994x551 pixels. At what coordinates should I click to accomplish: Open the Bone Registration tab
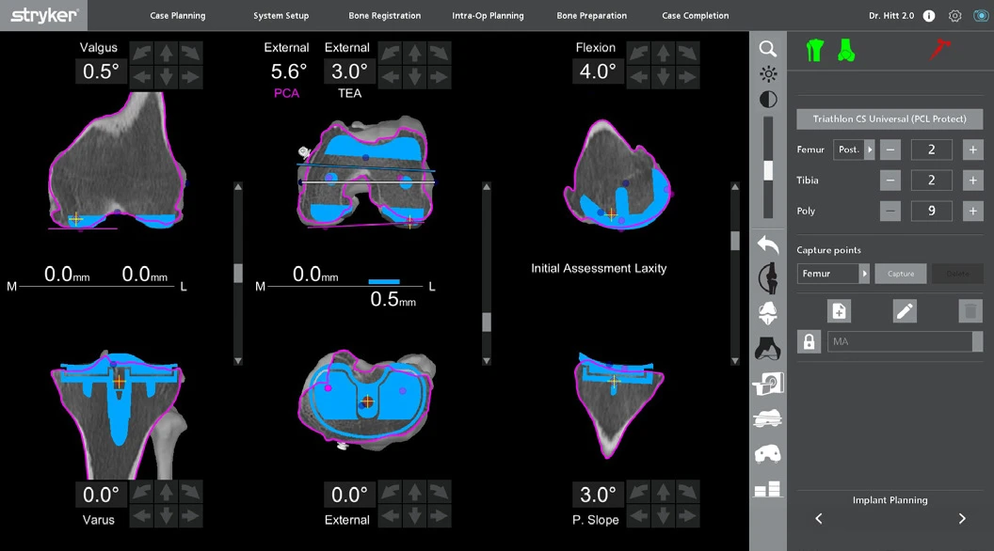pos(385,16)
